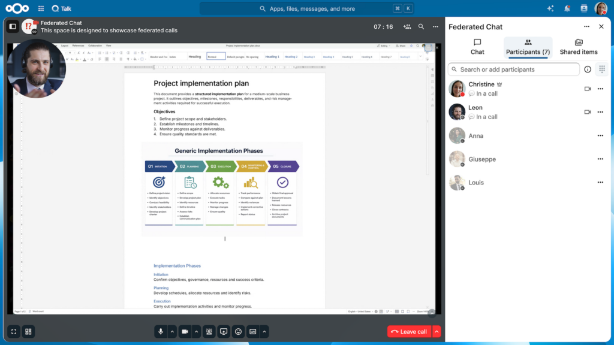Open the notifications bell
614x345 pixels.
[x=567, y=8]
